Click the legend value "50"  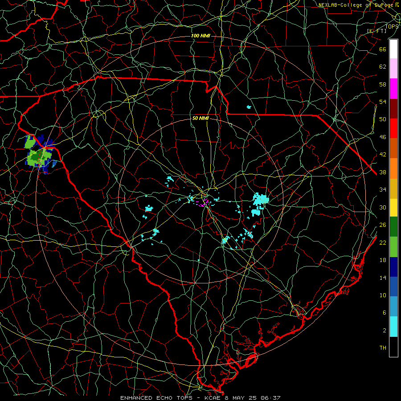[x=383, y=119]
